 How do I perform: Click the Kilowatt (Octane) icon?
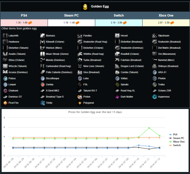click(x=43, y=42)
